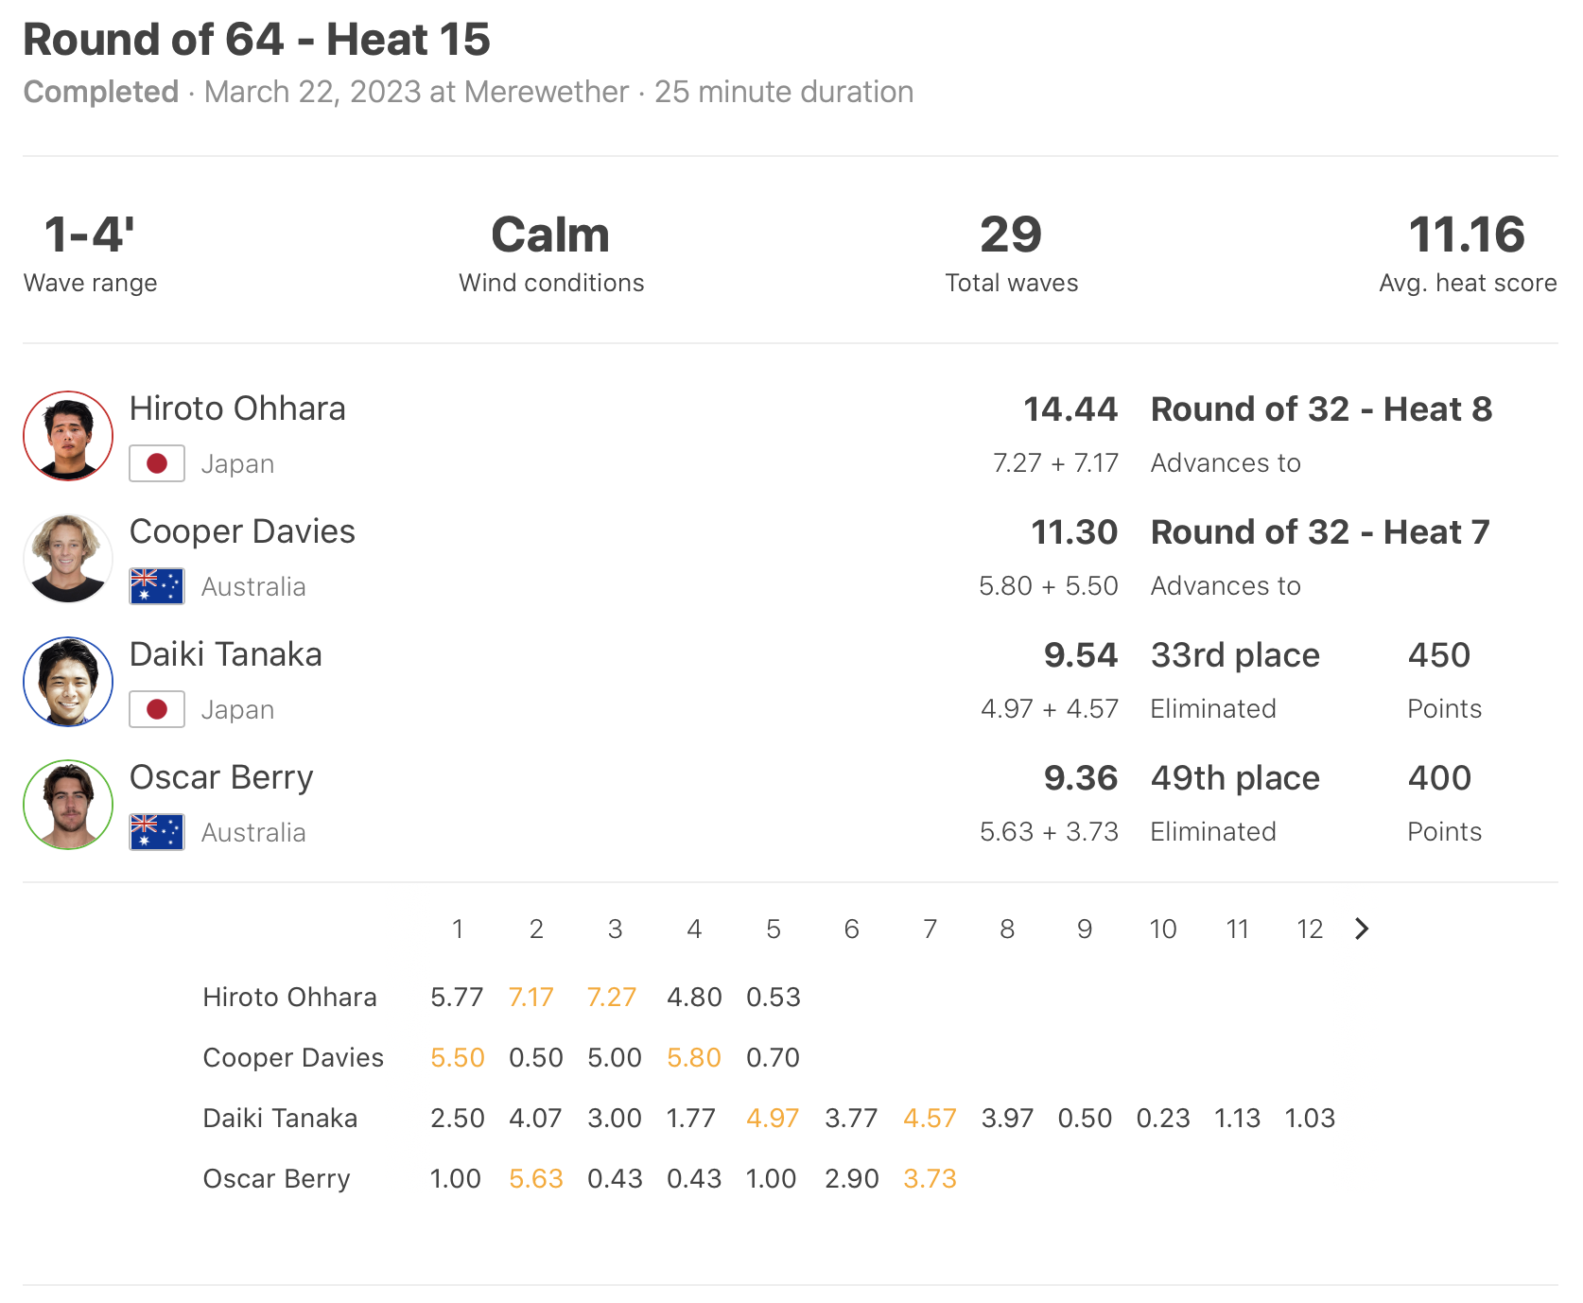Viewport: 1583px width, 1303px height.
Task: Click Oscar Berry's highlighted 5.63 wave score
Action: coord(536,1178)
